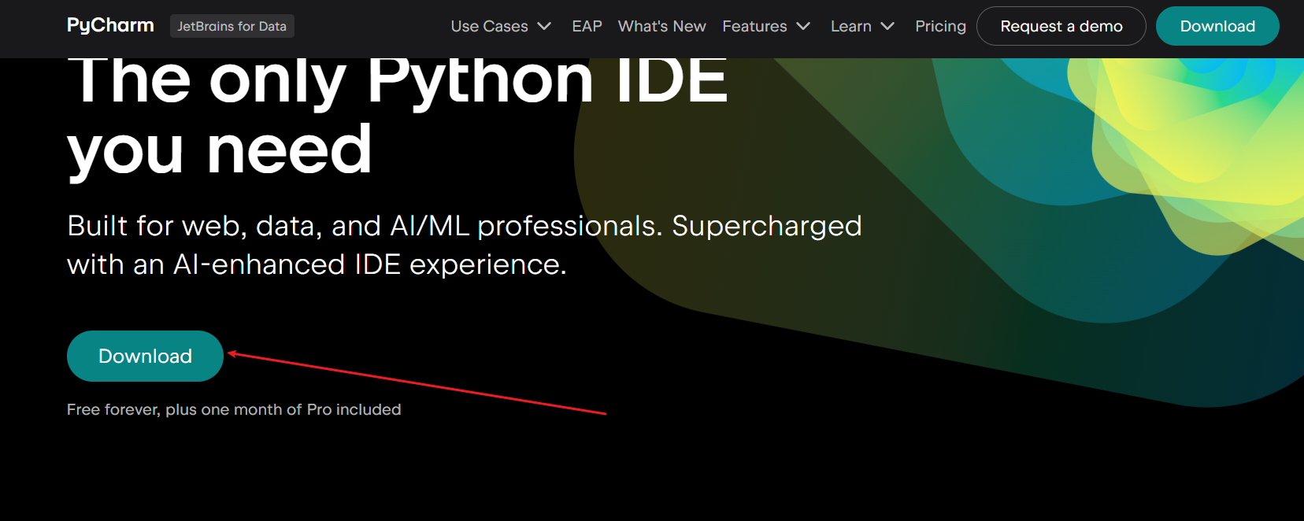
Task: Go to the EAP page
Action: 587,26
